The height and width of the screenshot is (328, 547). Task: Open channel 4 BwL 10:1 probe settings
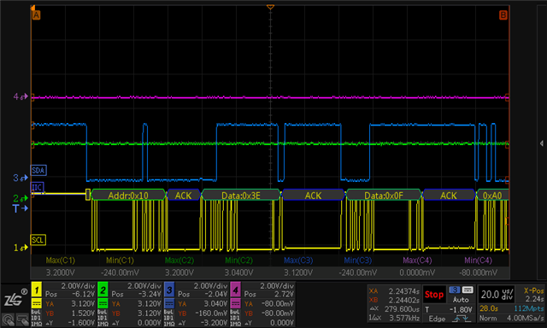[235, 318]
